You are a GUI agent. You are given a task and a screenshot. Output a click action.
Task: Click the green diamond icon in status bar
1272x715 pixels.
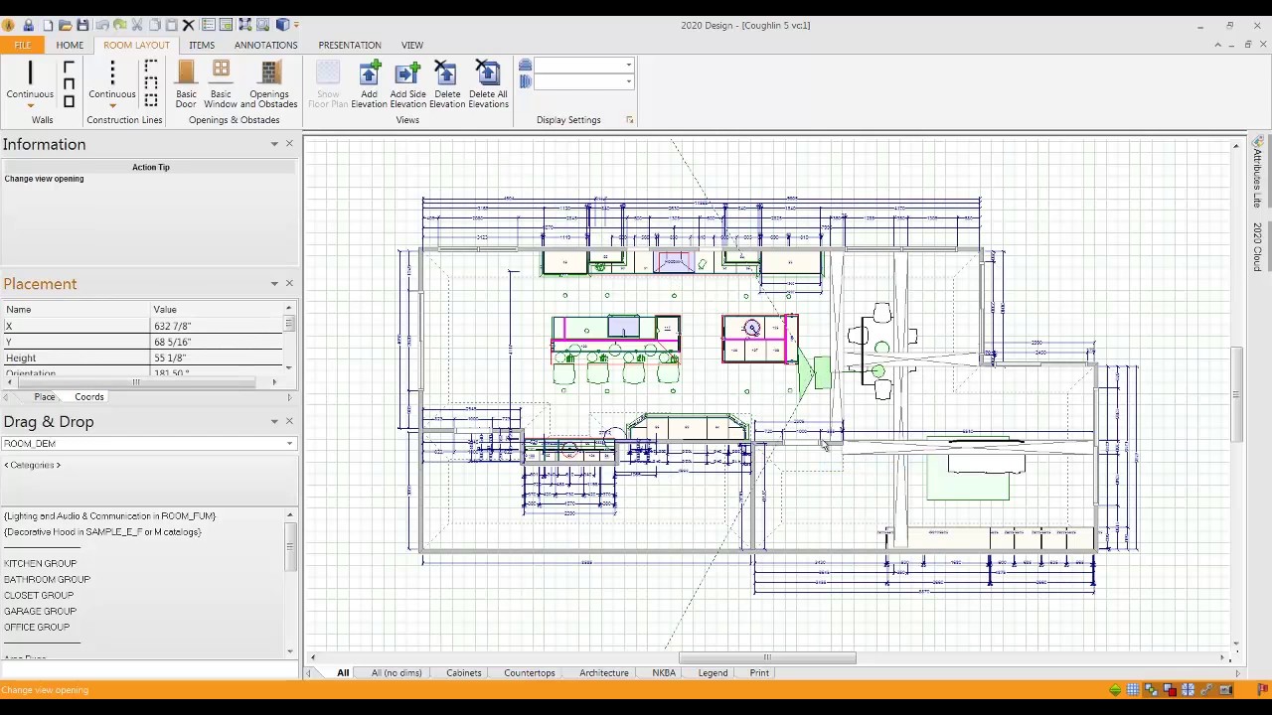coord(1115,690)
